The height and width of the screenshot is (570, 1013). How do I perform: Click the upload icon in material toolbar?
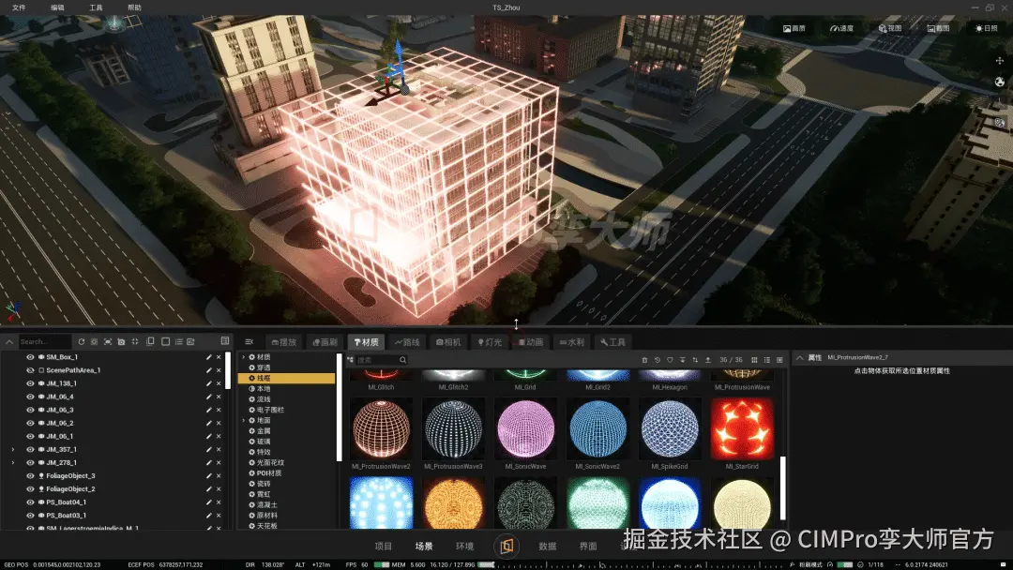pyautogui.click(x=708, y=360)
